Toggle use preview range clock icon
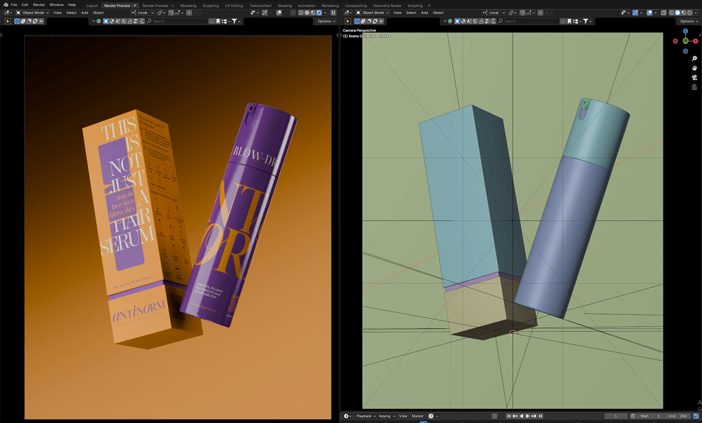 click(x=632, y=416)
